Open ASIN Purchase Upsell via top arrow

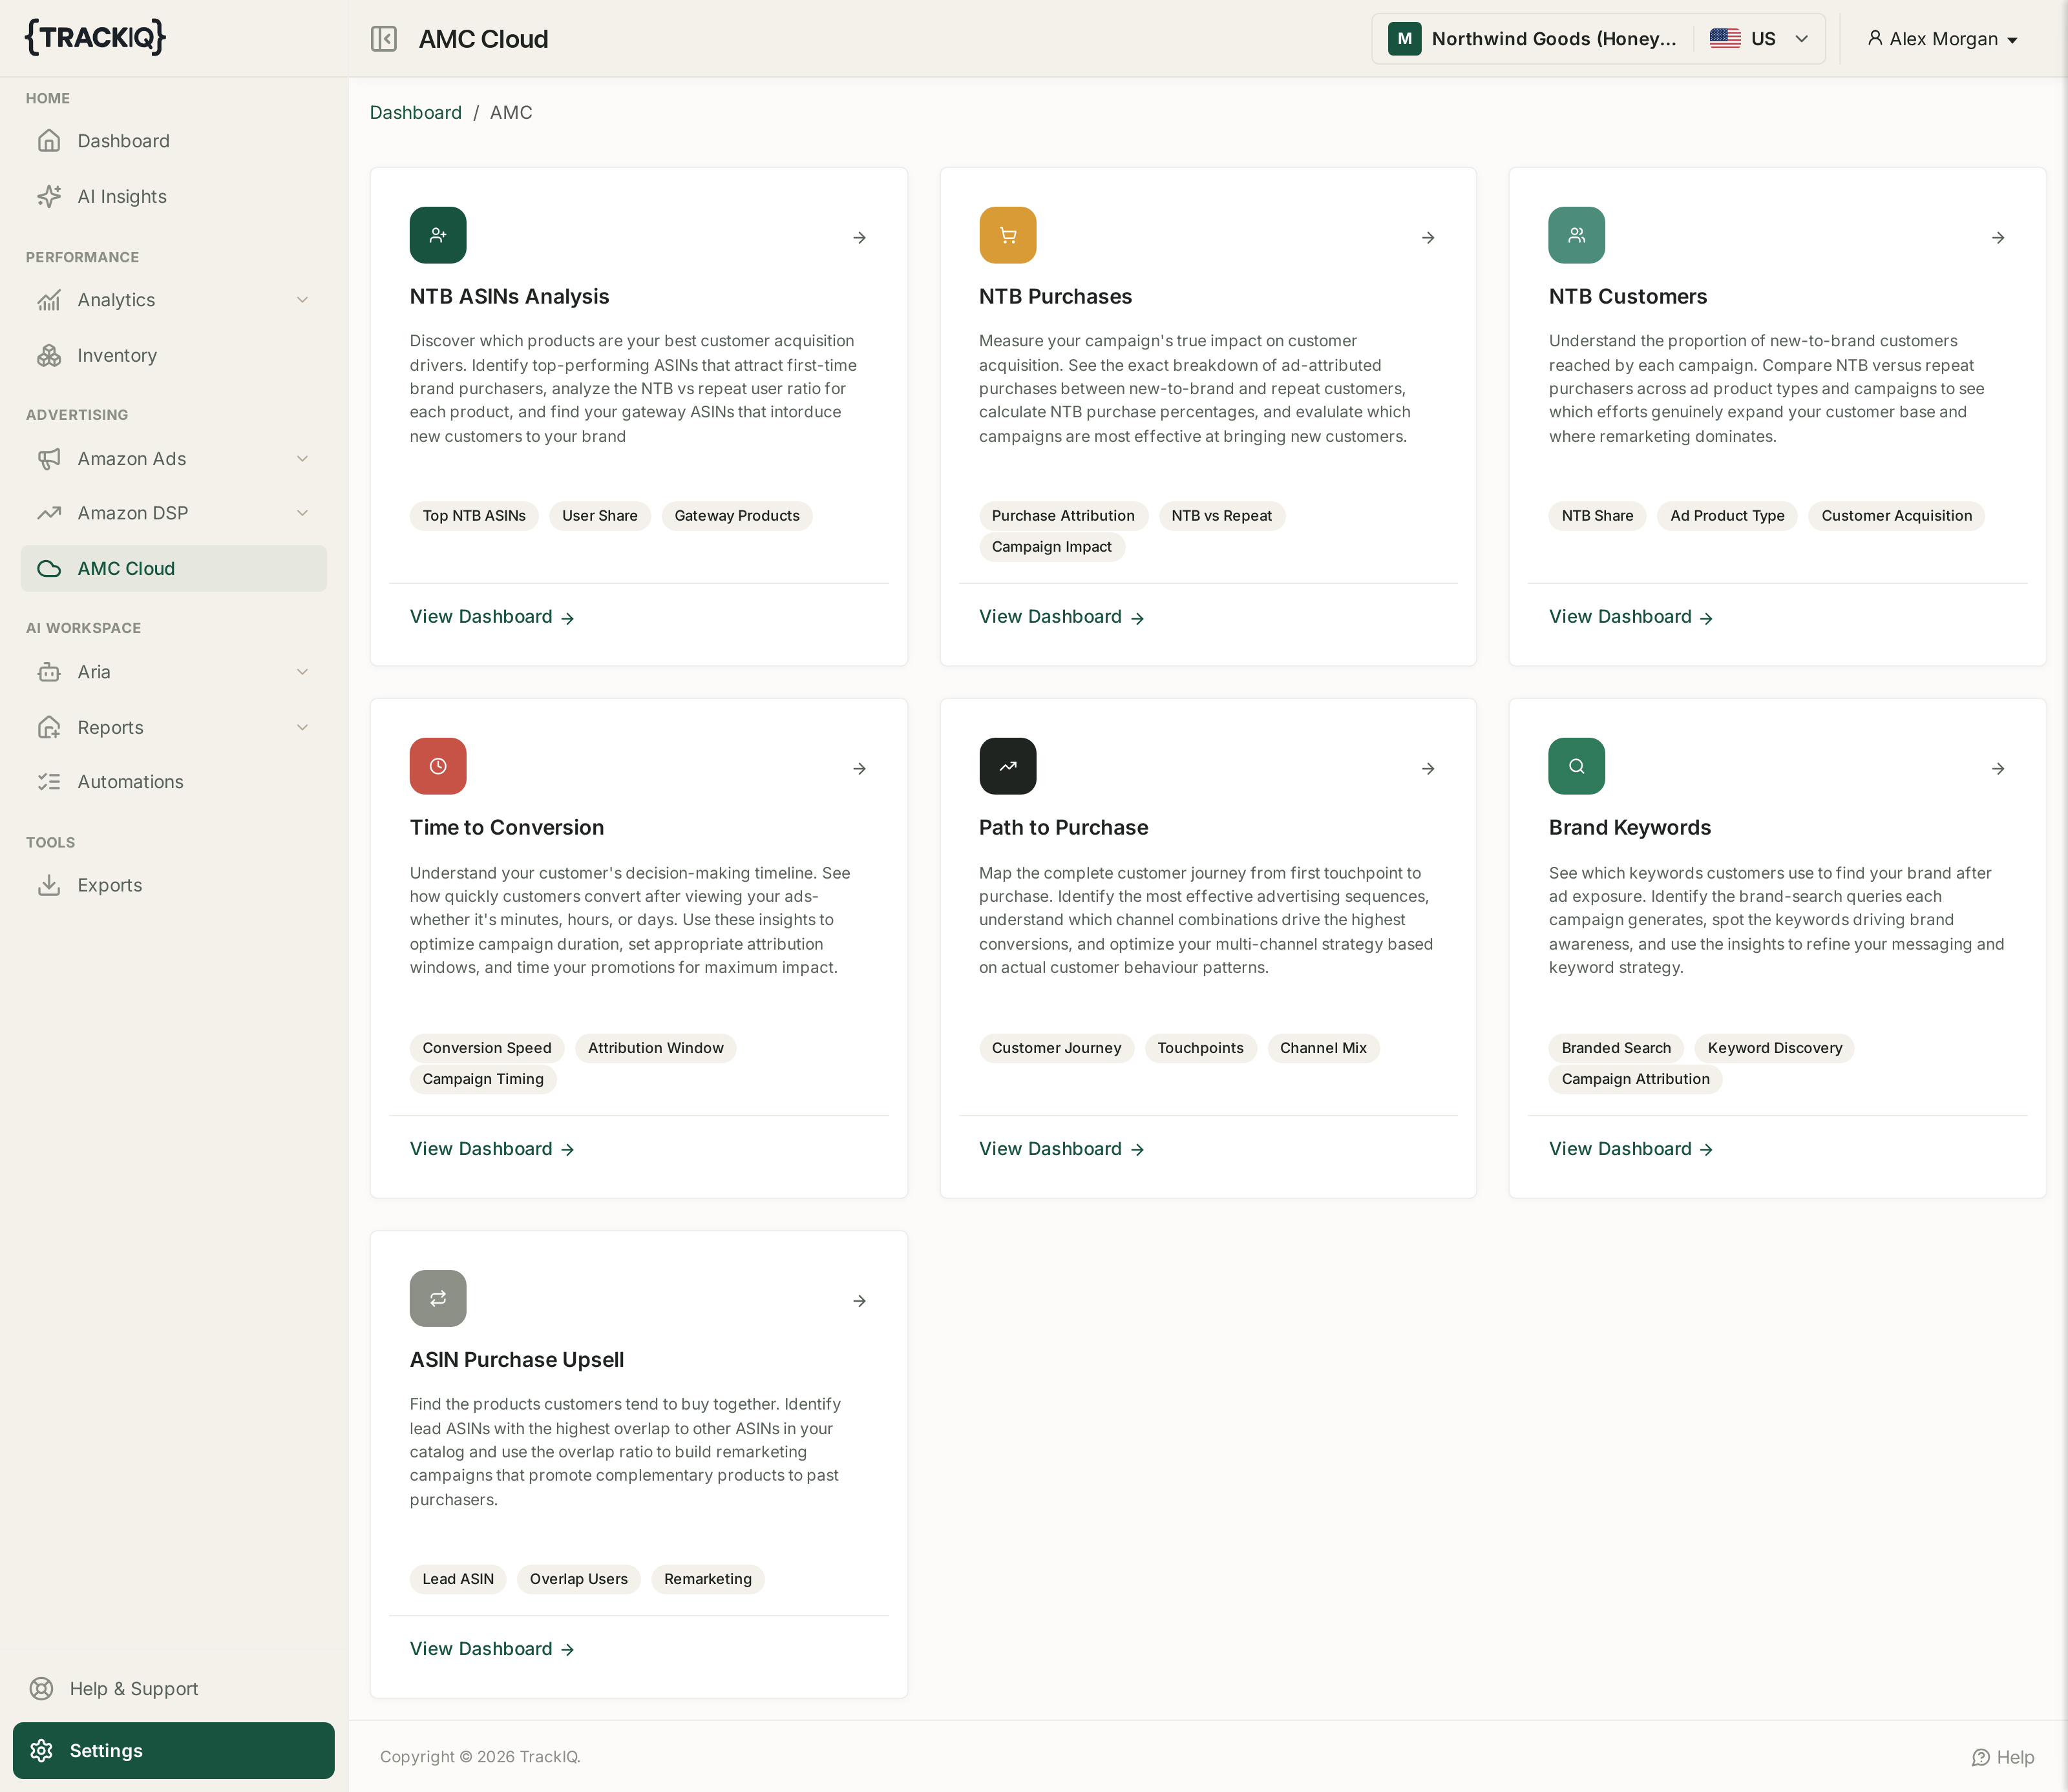[x=860, y=1301]
